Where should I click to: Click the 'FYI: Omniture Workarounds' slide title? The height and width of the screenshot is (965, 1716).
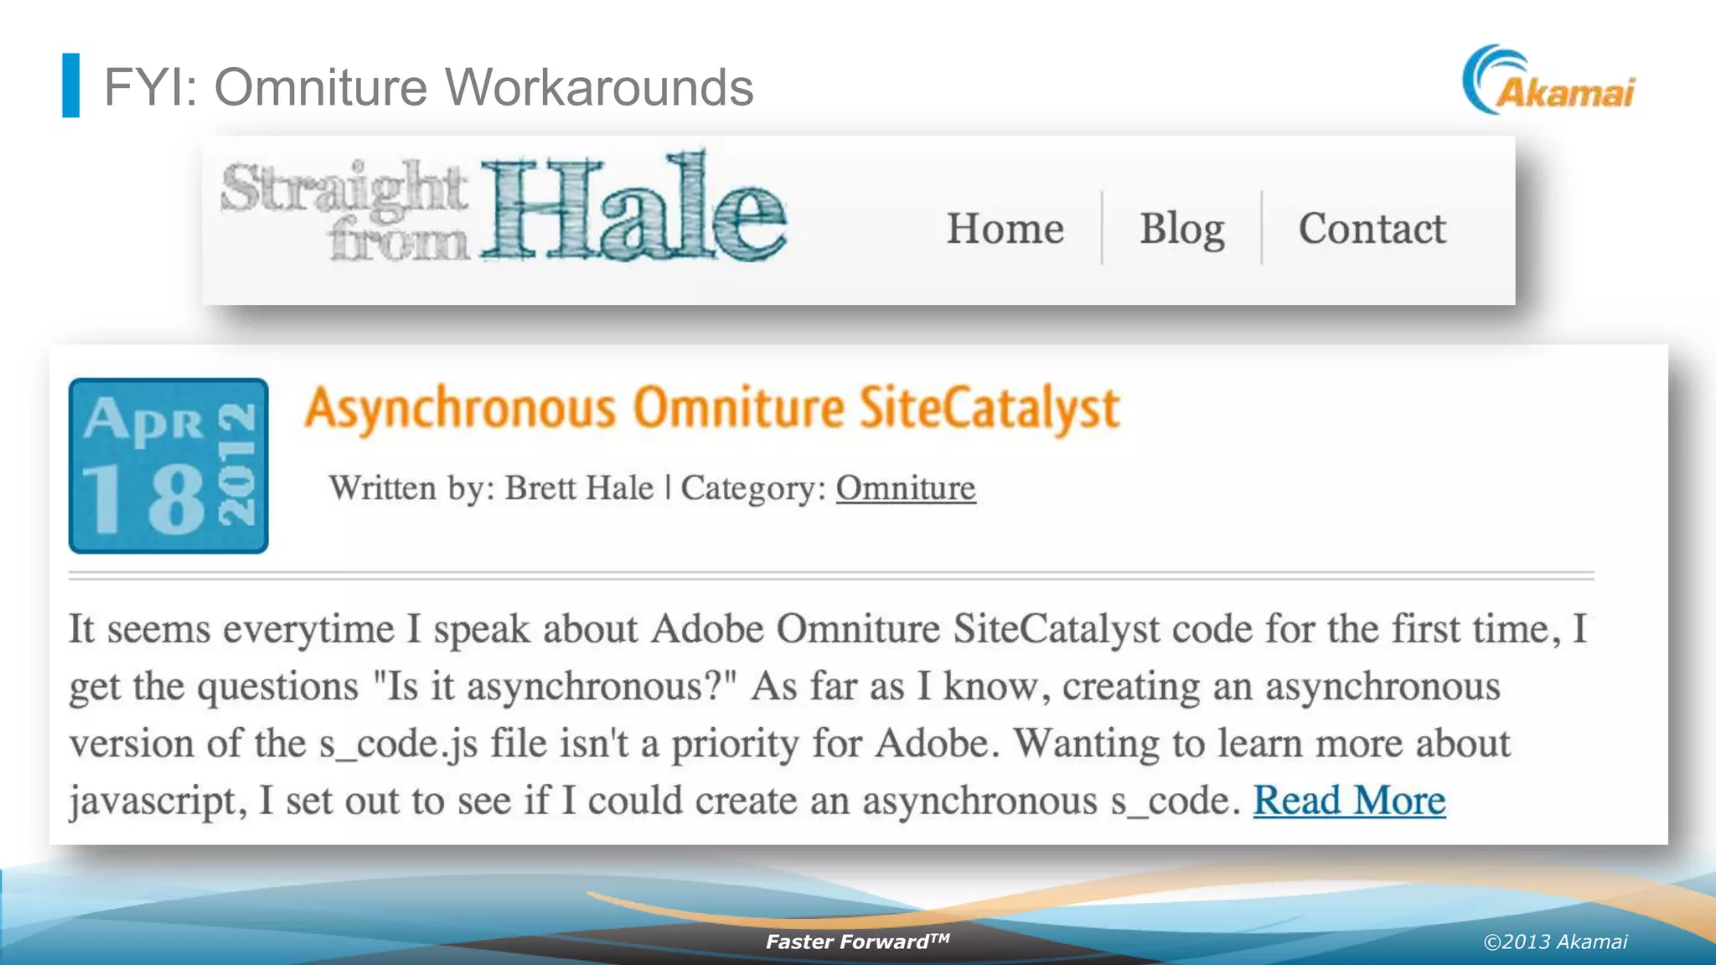(x=428, y=86)
